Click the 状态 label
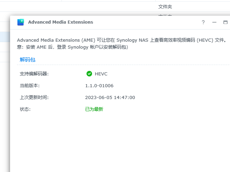 (25, 109)
